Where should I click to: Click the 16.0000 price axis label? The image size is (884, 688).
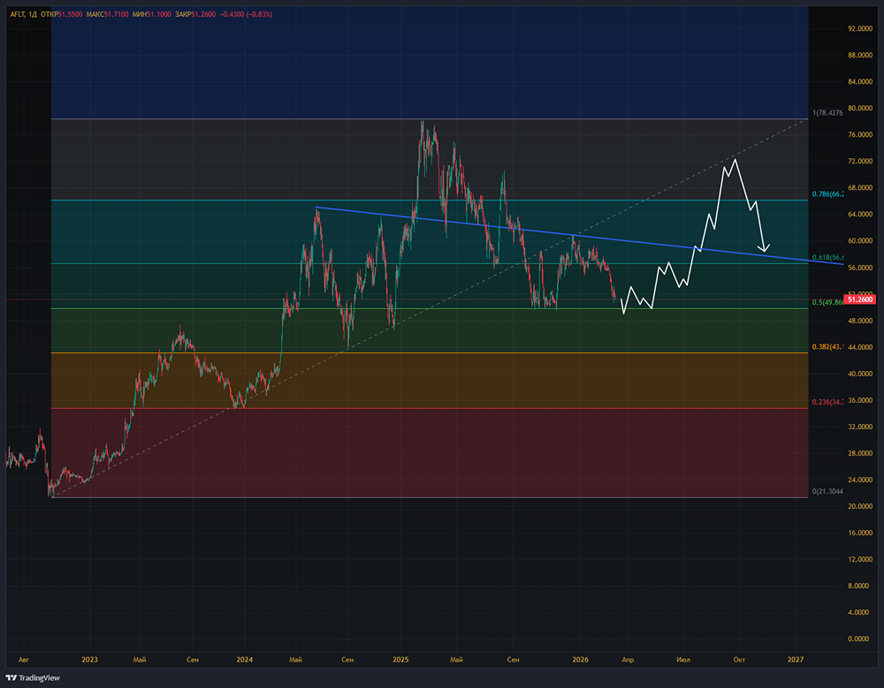pyautogui.click(x=860, y=533)
